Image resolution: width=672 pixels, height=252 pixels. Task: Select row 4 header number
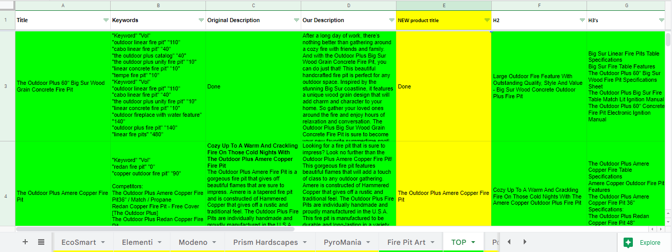(x=6, y=196)
